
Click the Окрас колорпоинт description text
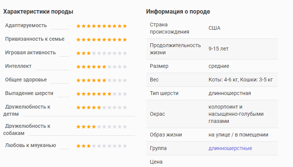pyautogui.click(x=236, y=114)
